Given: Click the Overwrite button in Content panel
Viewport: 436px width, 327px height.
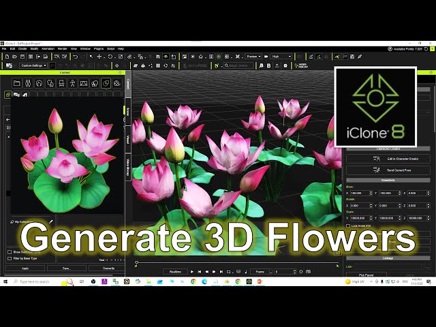Looking at the screenshot, I should pos(107,268).
